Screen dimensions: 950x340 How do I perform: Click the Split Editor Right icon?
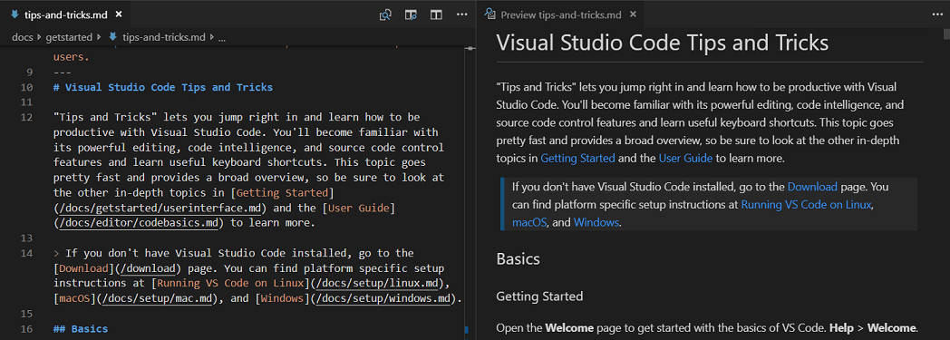436,15
